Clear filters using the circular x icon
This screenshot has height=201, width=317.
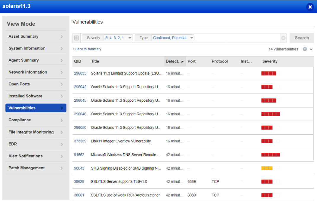click(283, 38)
